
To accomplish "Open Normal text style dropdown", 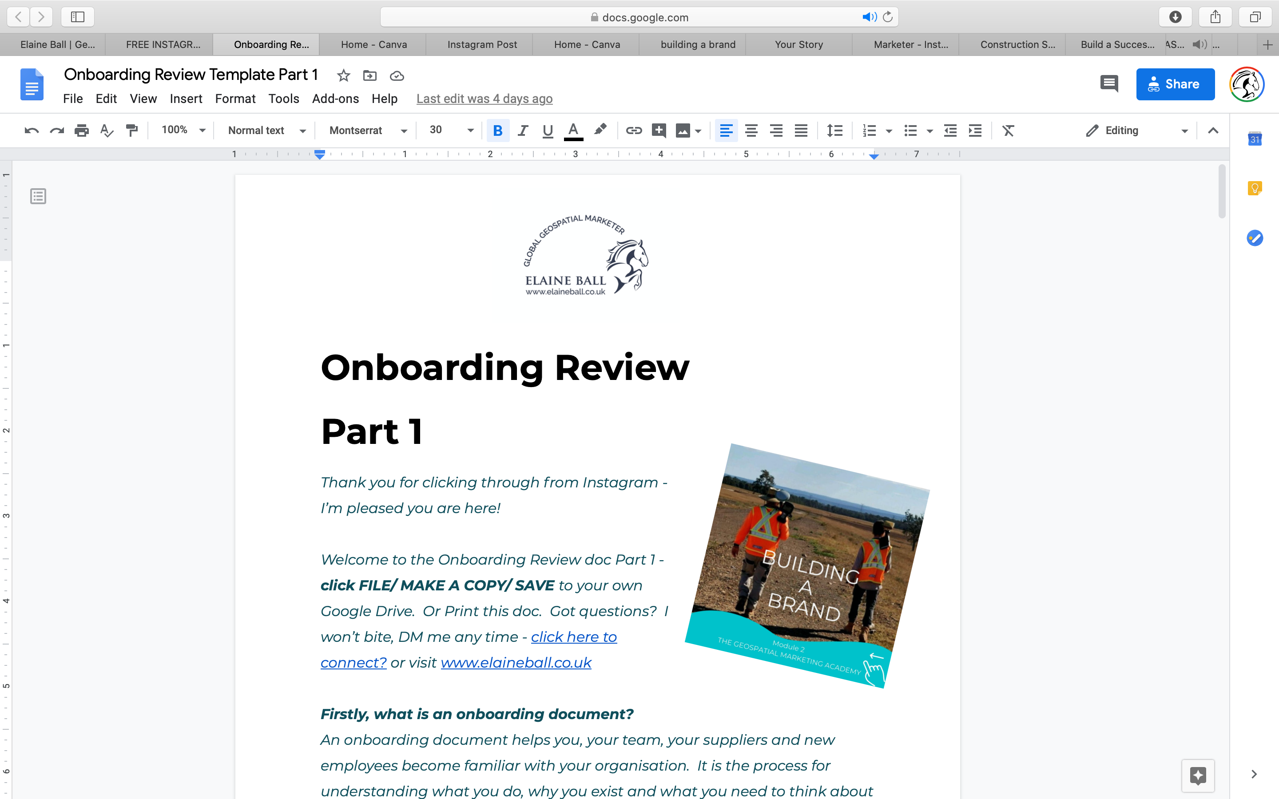I will [266, 131].
